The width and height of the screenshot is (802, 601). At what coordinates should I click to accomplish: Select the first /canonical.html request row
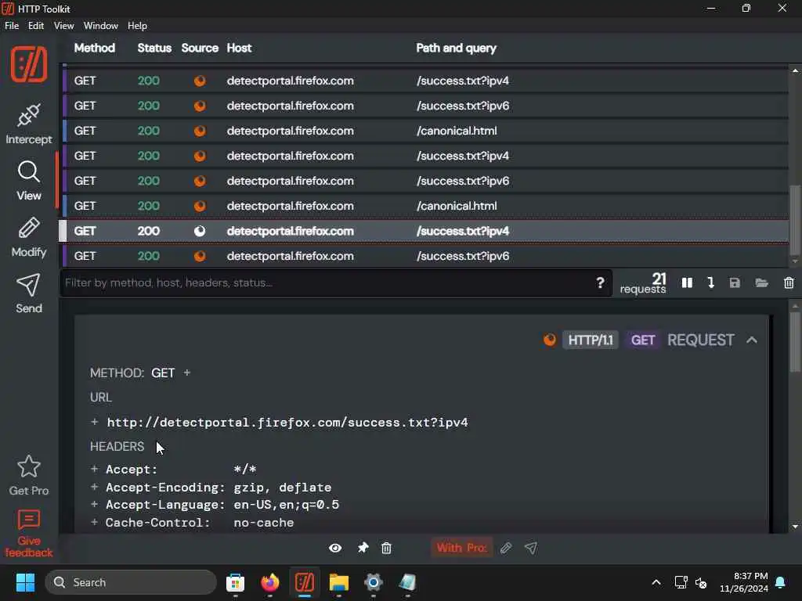coord(425,131)
